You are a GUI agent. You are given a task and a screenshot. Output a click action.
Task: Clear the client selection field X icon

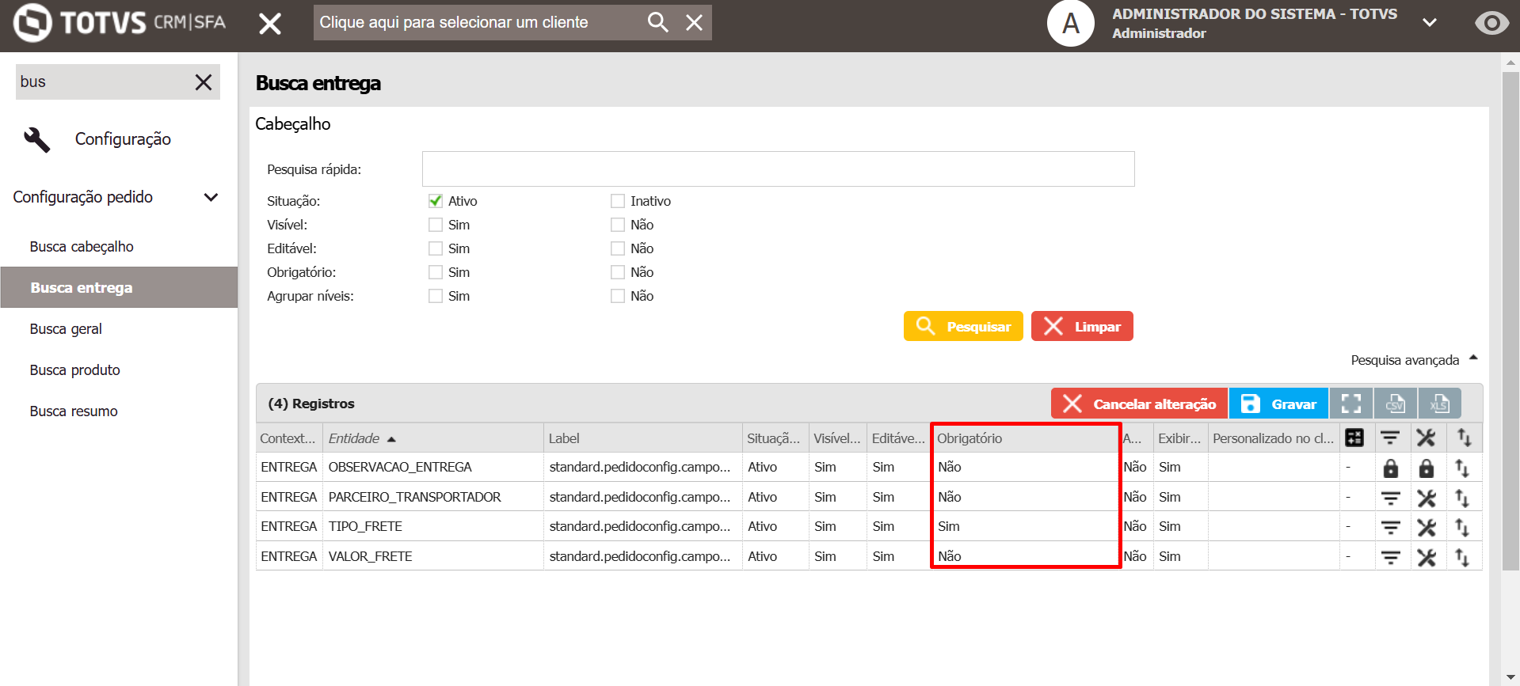pyautogui.click(x=694, y=22)
